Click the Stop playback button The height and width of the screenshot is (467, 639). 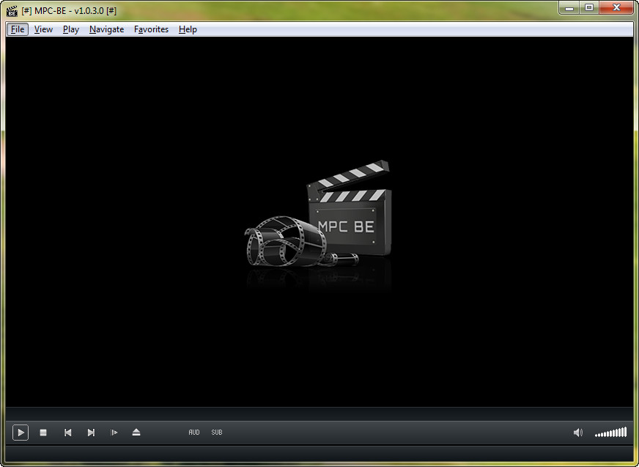43,433
